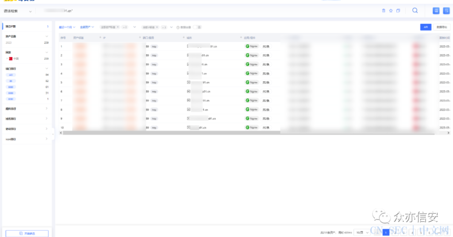Image resolution: width=453 pixels, height=237 pixels.
Task: Click the http tag in row 5
Action: click(x=154, y=82)
